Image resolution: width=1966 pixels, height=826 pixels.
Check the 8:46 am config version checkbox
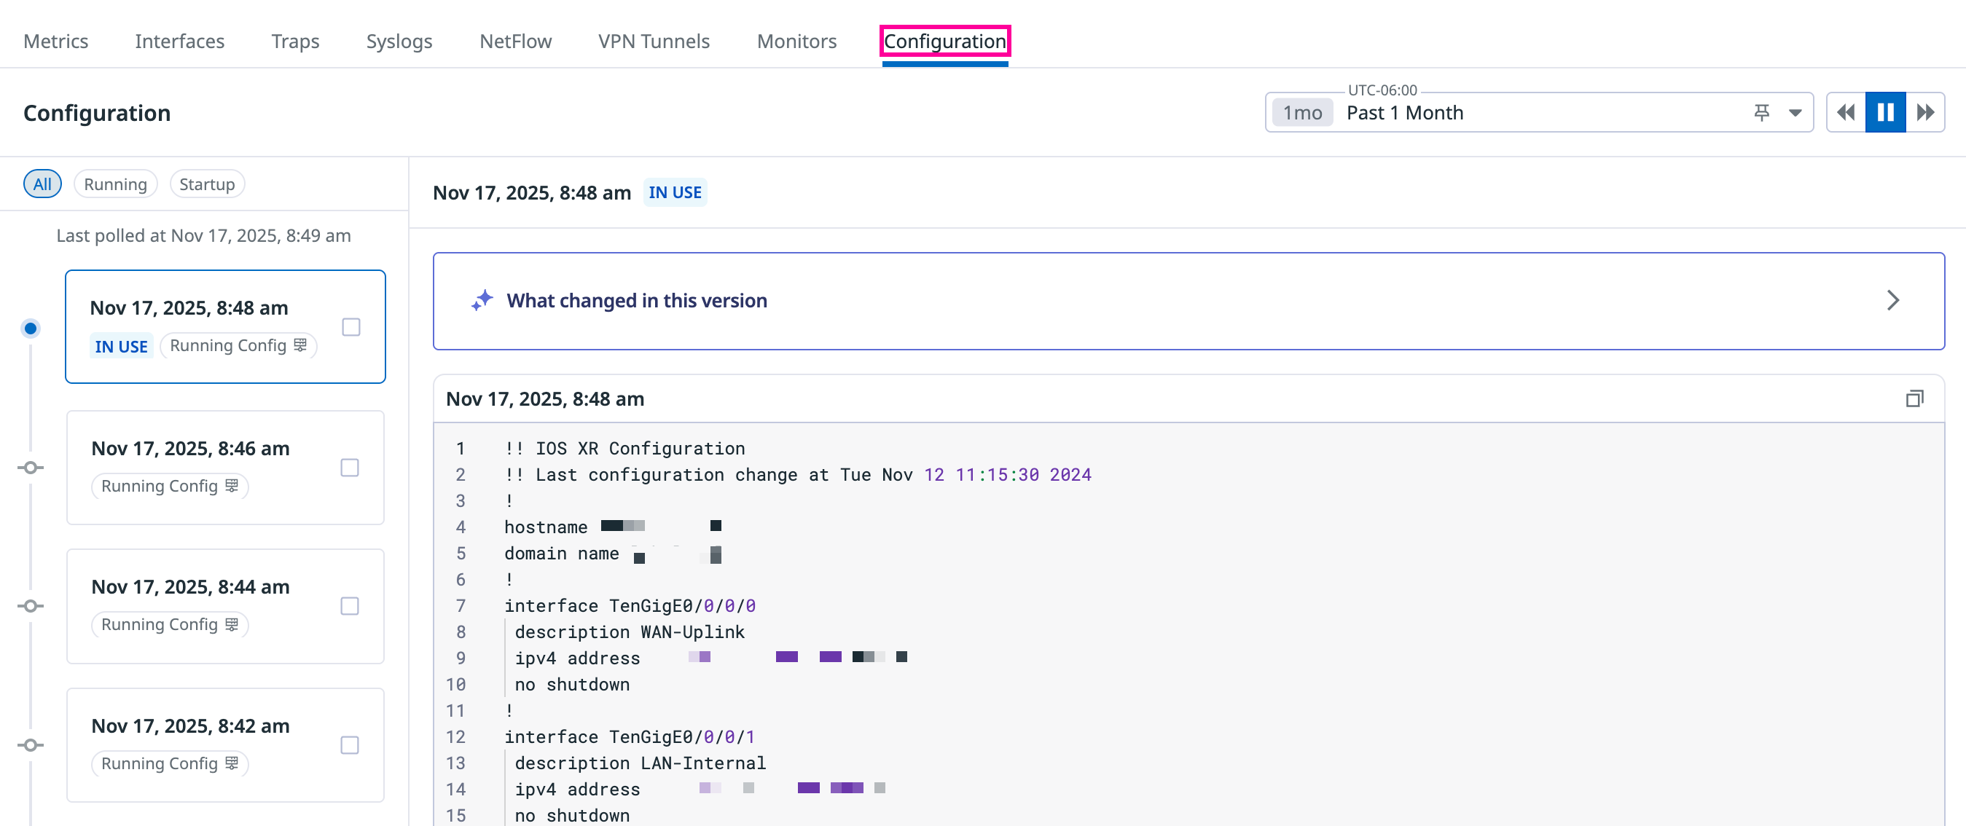pyautogui.click(x=350, y=468)
